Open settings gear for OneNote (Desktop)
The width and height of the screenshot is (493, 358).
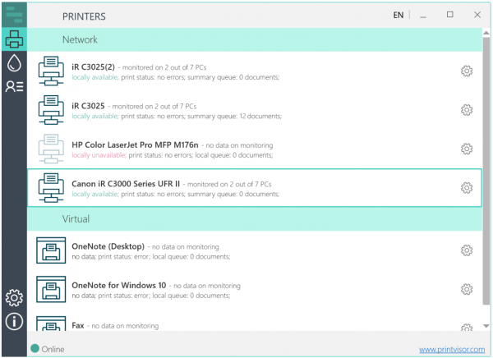(x=466, y=250)
